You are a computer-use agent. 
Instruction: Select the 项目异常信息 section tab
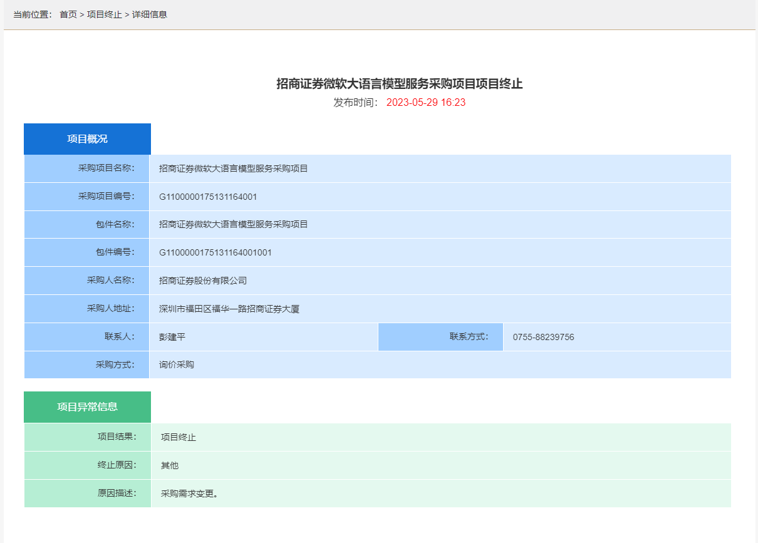pos(87,406)
